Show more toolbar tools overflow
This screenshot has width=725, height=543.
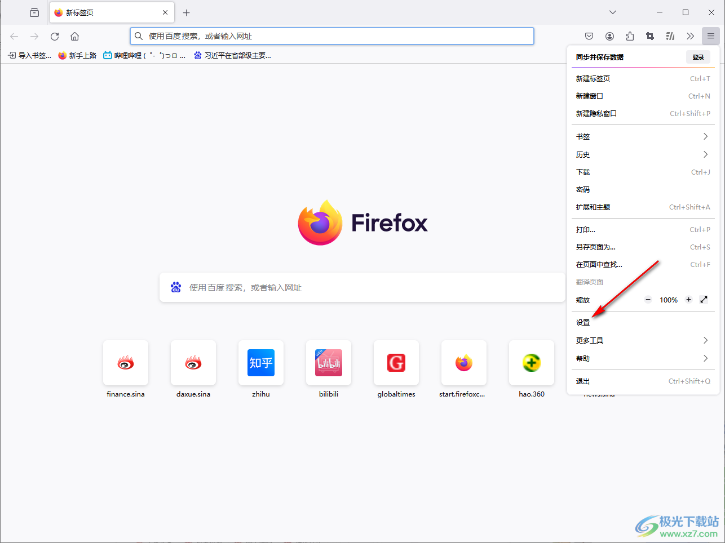pos(691,36)
